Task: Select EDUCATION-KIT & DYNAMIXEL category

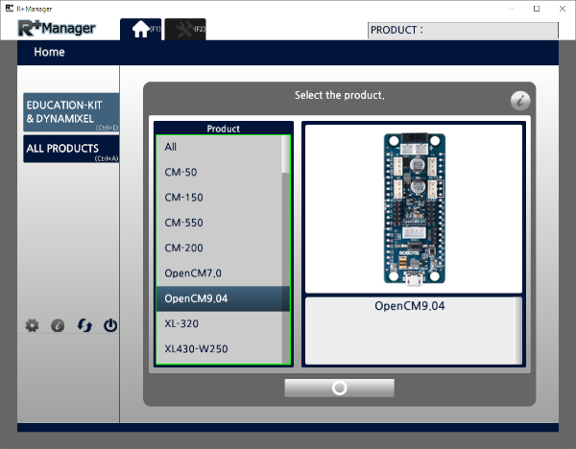Action: click(71, 112)
